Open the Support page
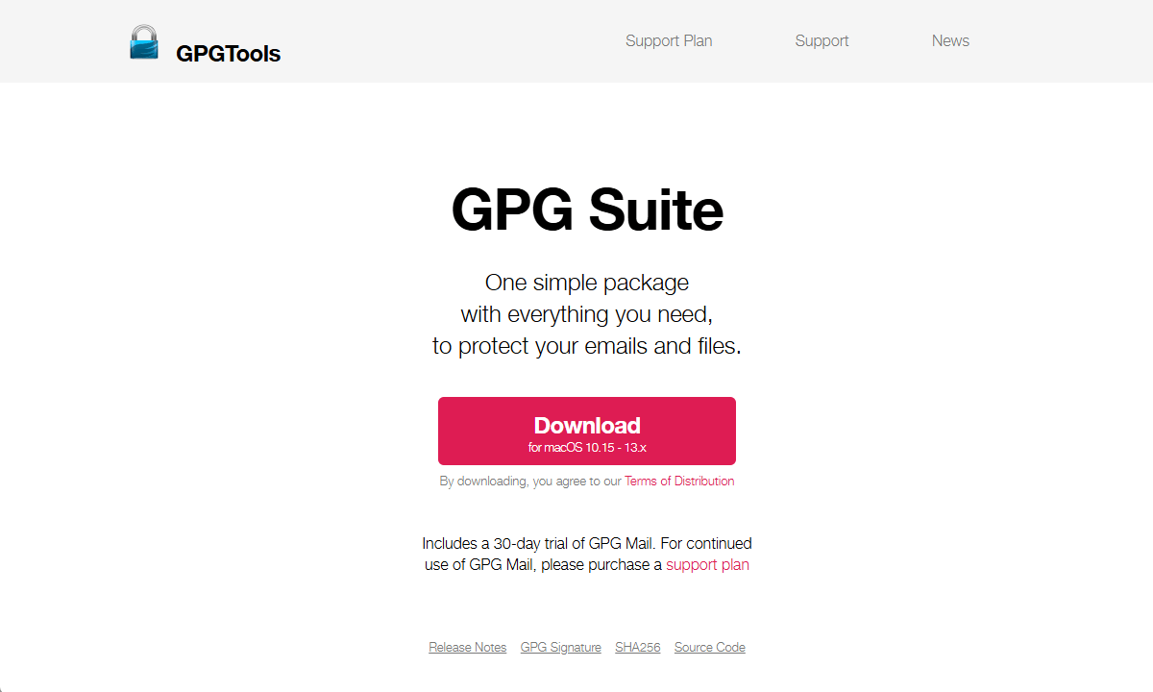The width and height of the screenshot is (1153, 692). (822, 40)
